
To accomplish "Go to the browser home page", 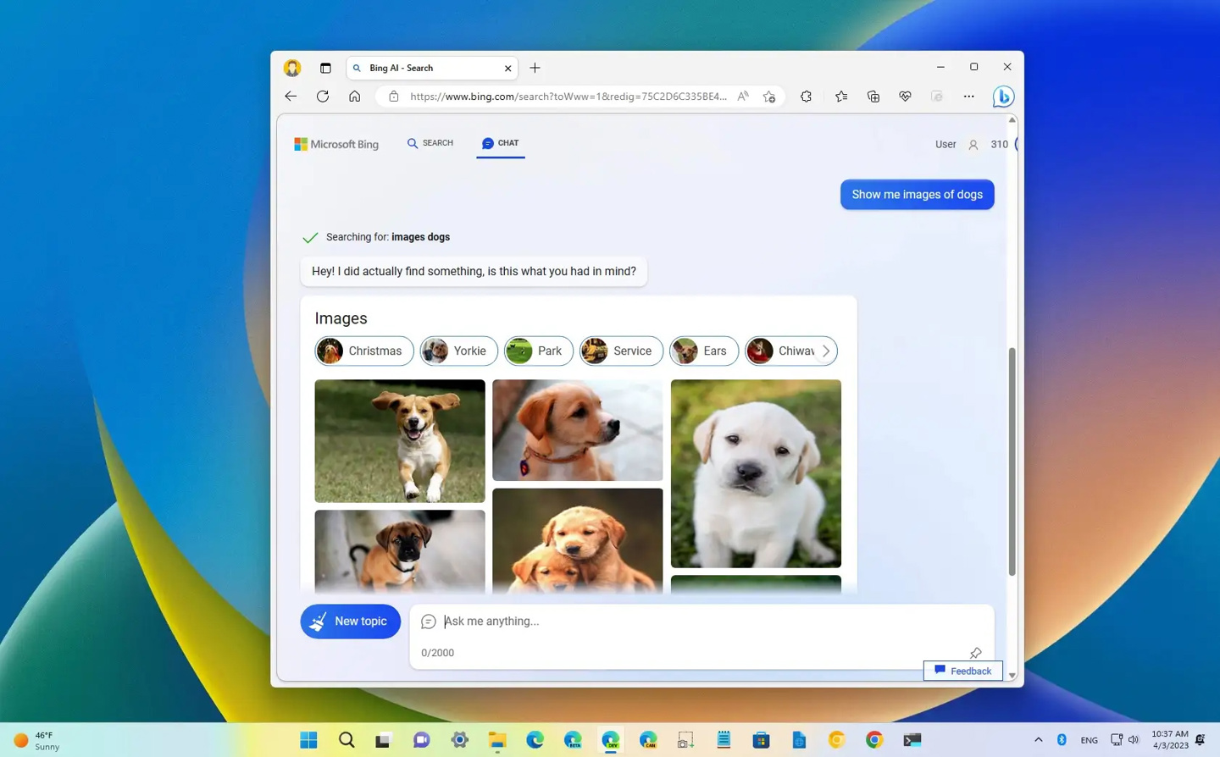I will [x=354, y=97].
